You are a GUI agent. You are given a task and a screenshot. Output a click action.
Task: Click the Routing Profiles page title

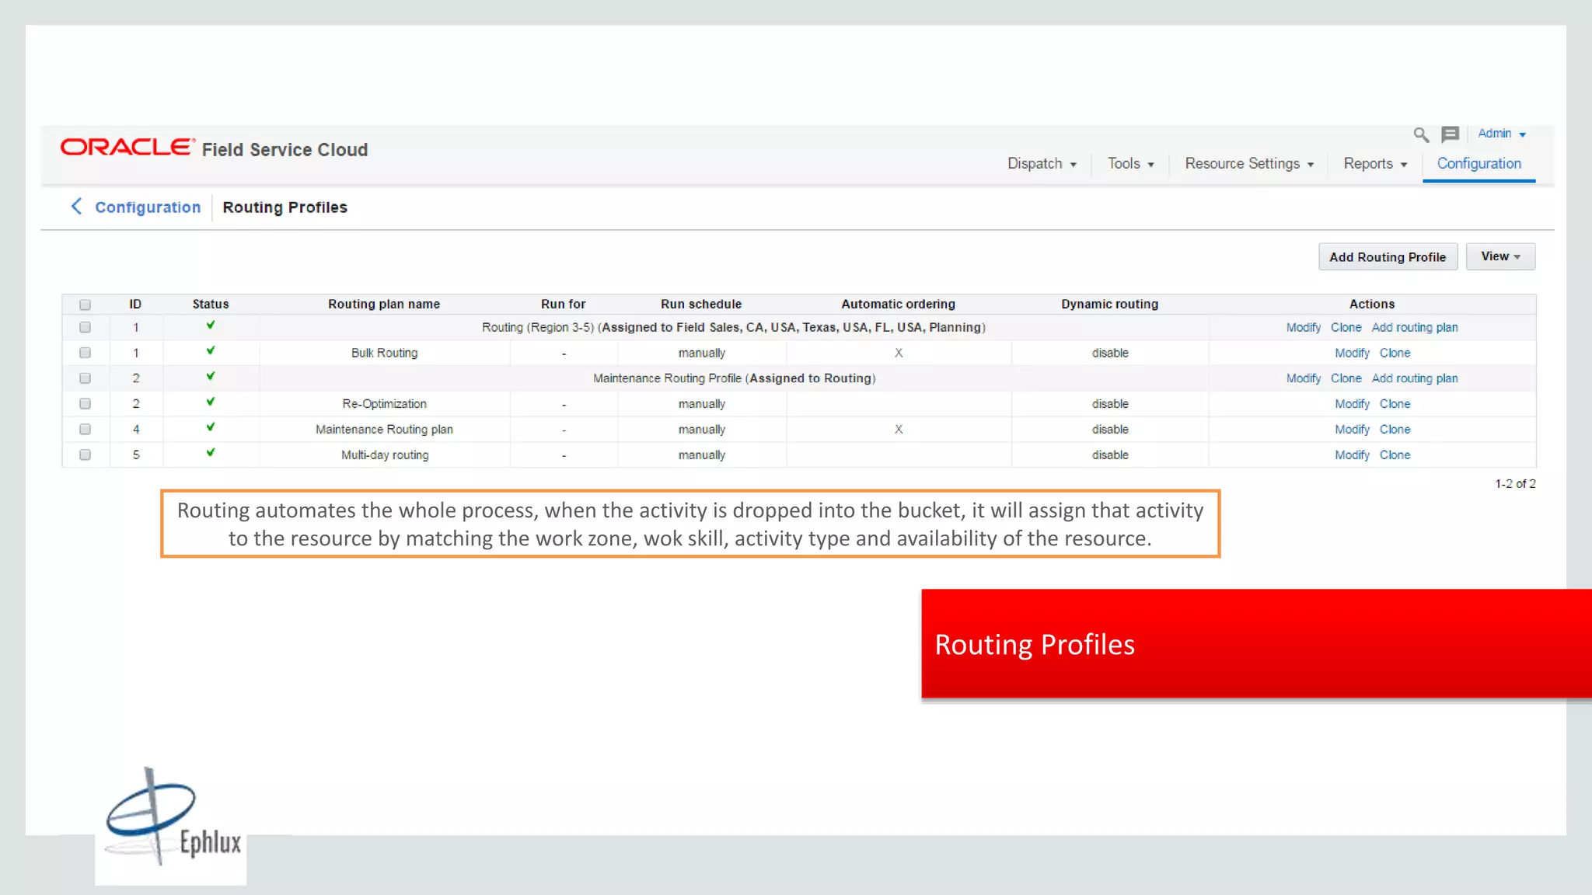[x=285, y=207]
